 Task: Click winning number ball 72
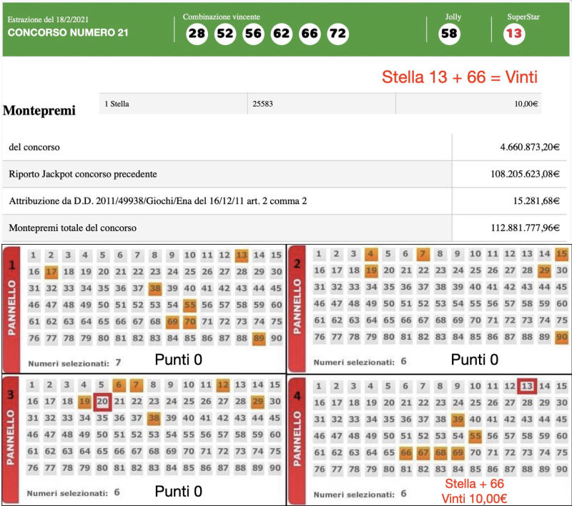point(337,34)
